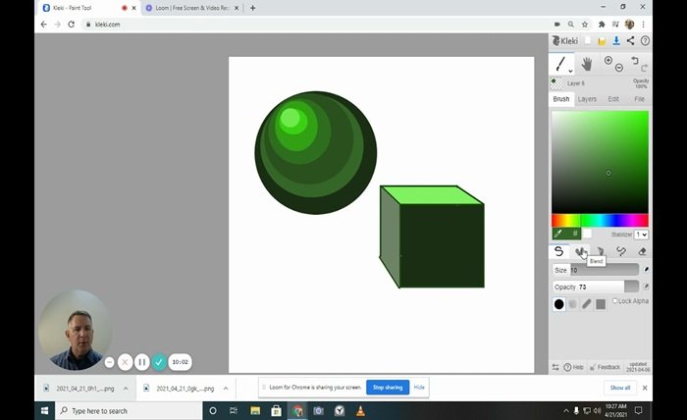Select the eraser brush icon
The image size is (687, 420).
pyautogui.click(x=642, y=252)
